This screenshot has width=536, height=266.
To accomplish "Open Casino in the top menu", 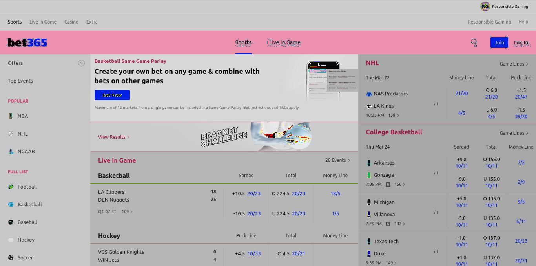I will pyautogui.click(x=71, y=22).
